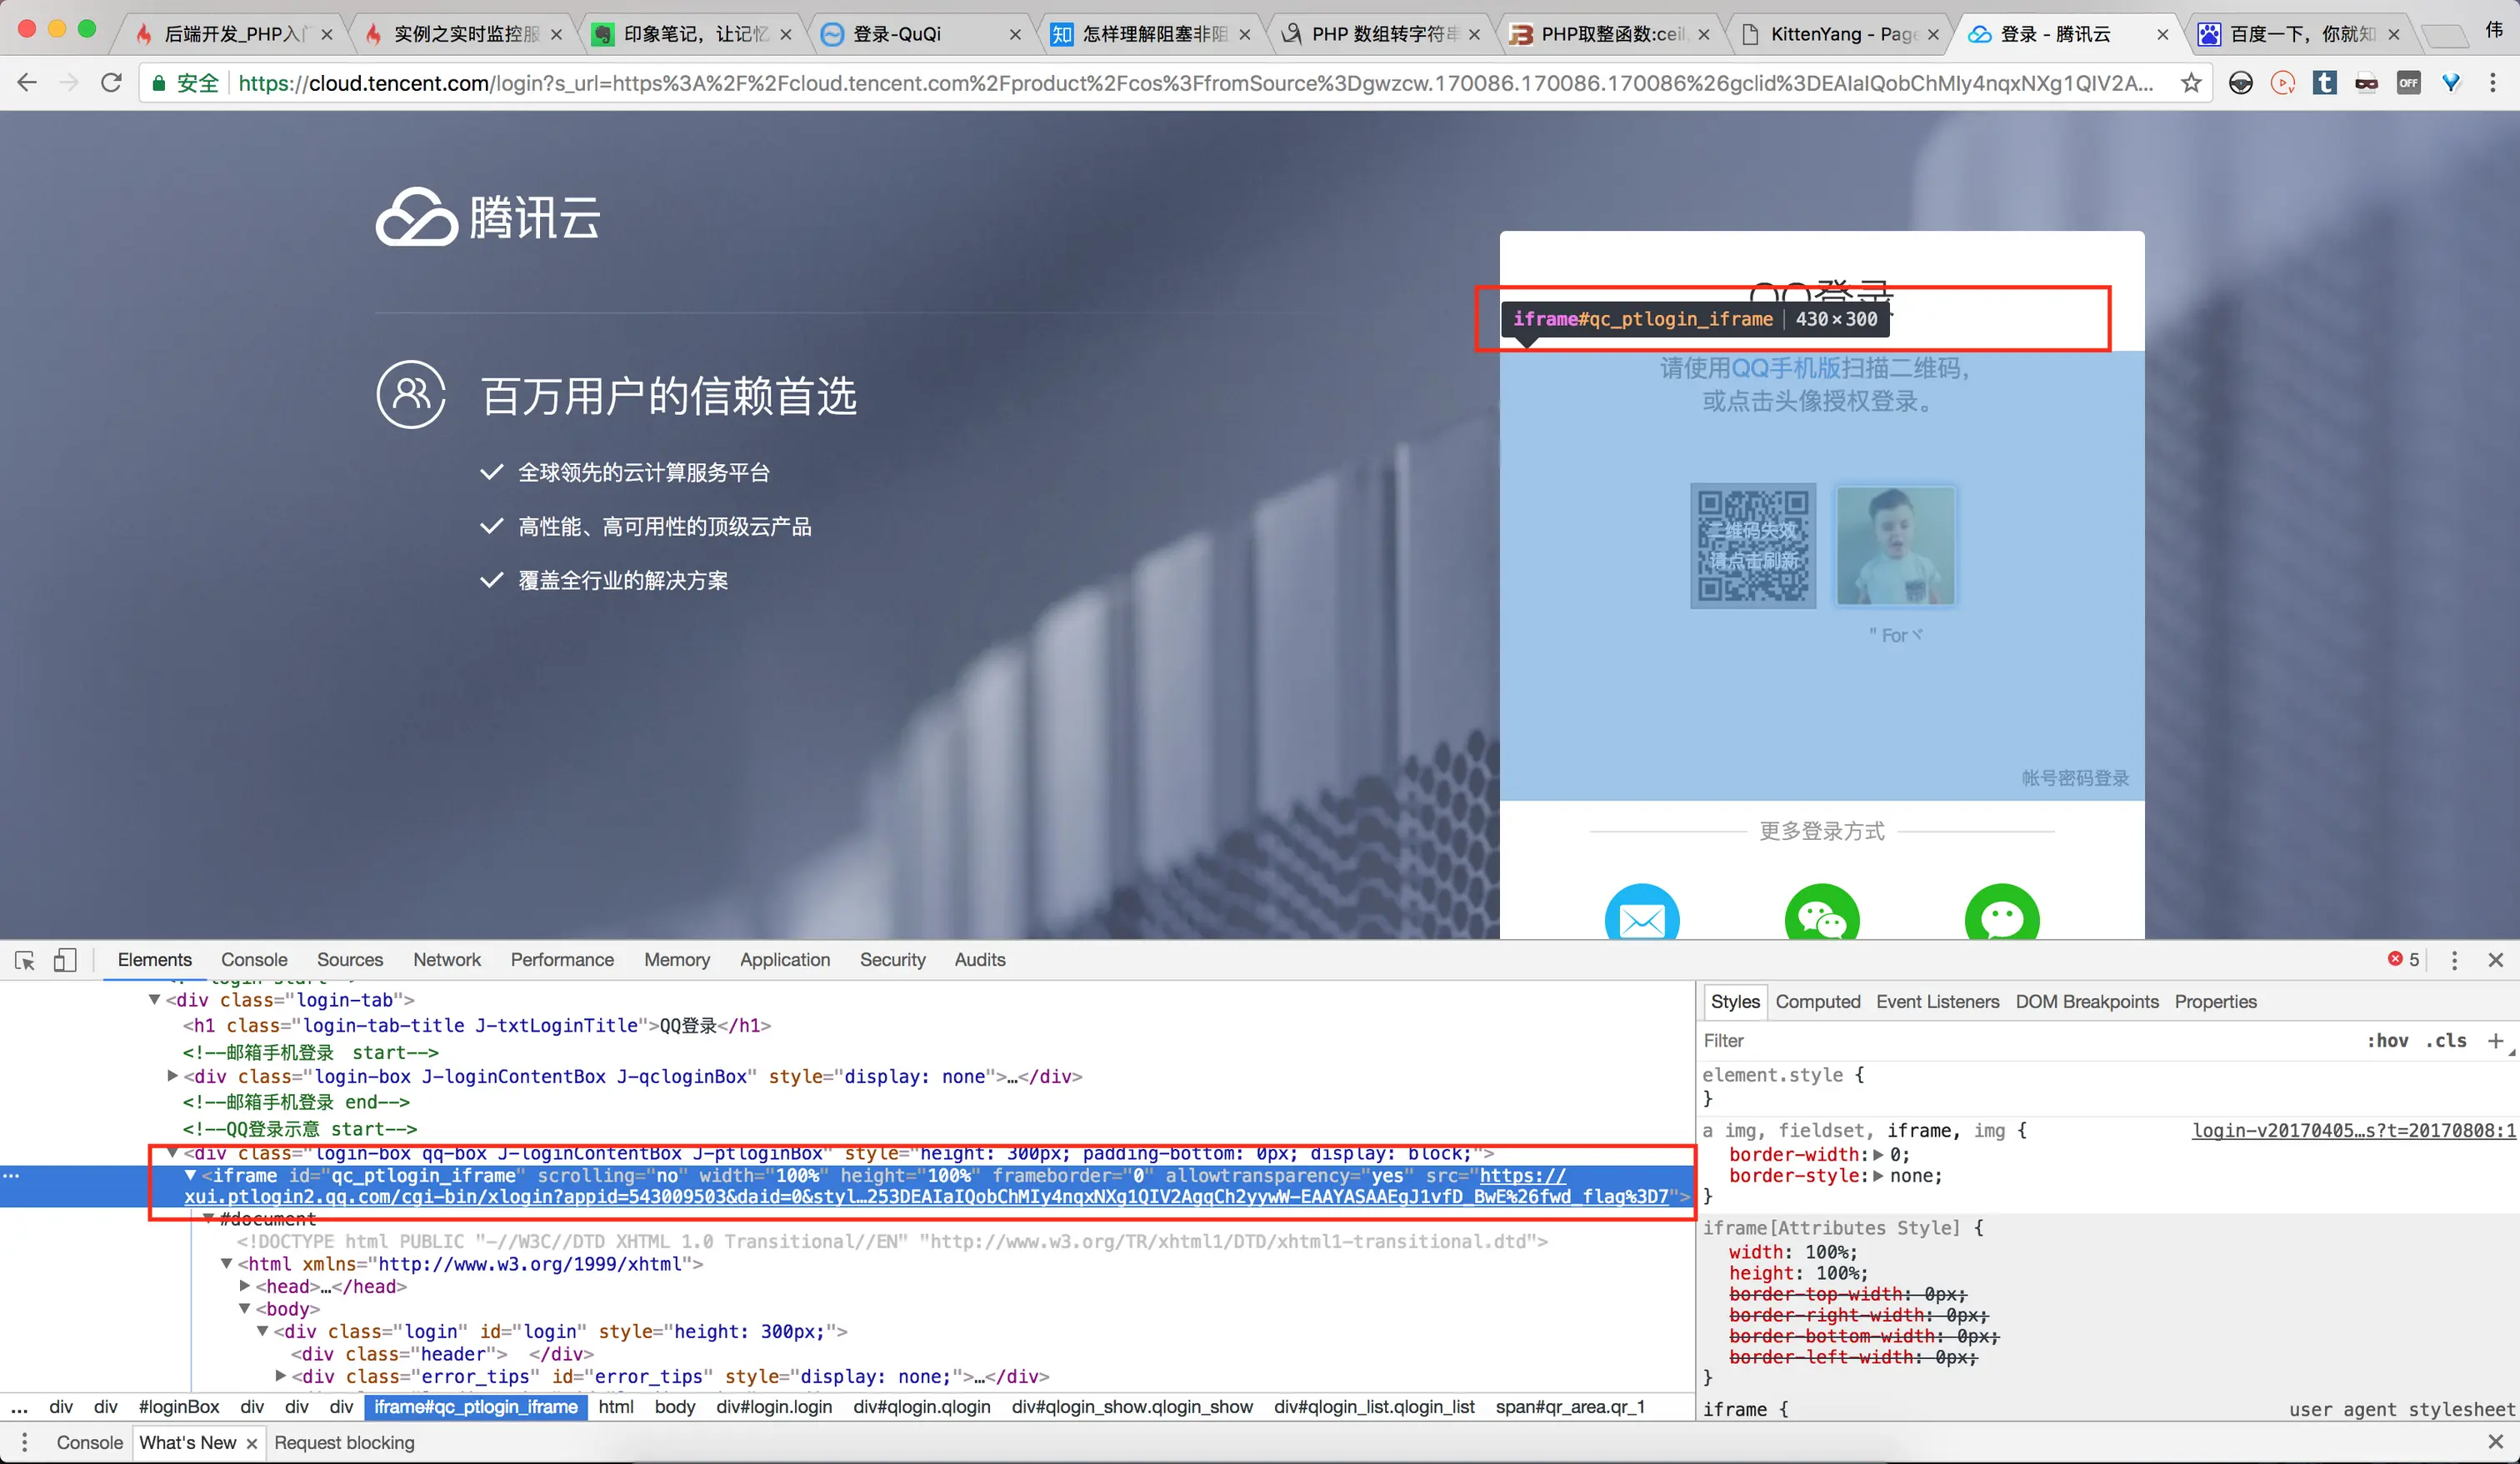Image resolution: width=2520 pixels, height=1464 pixels.
Task: Click the 帐号密码登录 link
Action: 2075,778
